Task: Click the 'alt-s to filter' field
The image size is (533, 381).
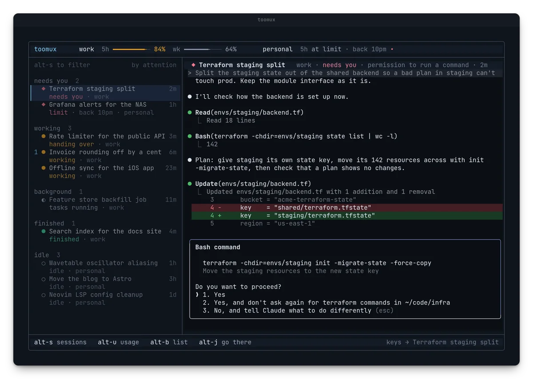Action: point(62,65)
